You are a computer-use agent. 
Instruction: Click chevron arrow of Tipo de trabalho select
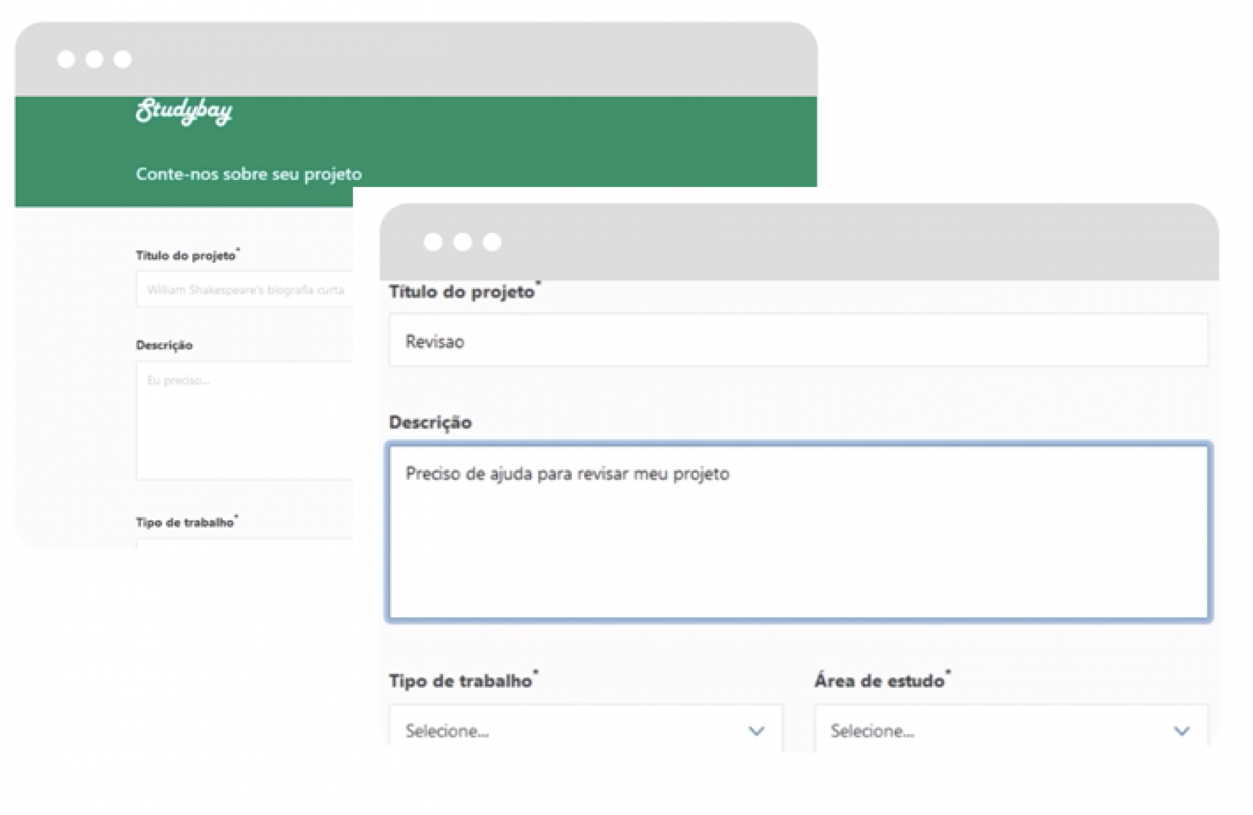tap(756, 731)
